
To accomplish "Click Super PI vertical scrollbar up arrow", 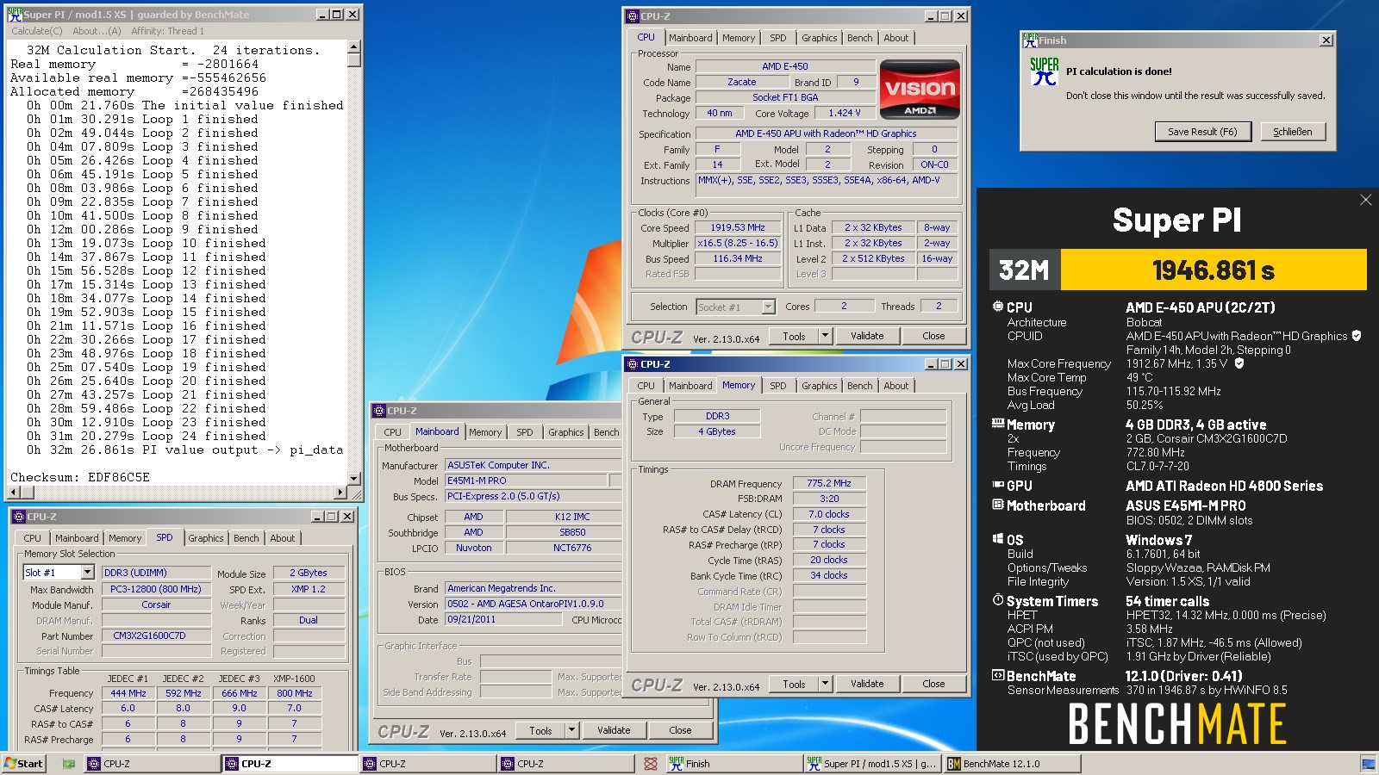I will [354, 46].
